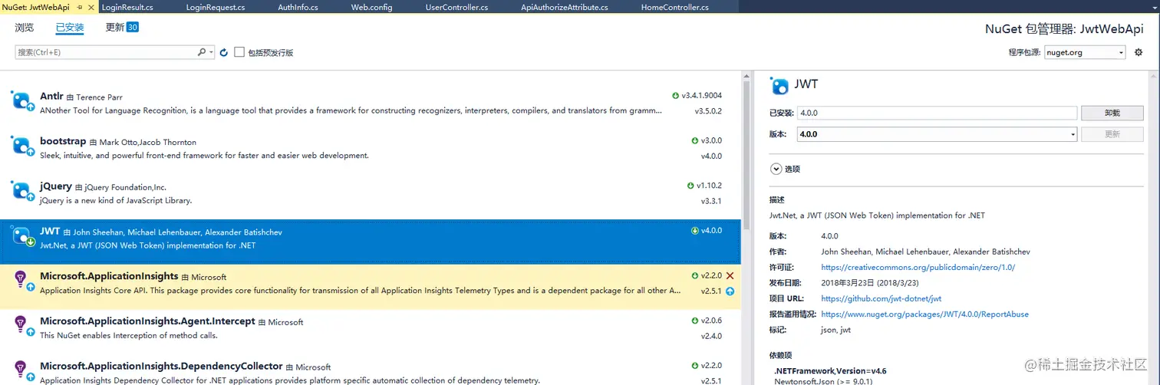This screenshot has width=1160, height=385.
Task: Open the HomeController.cs tab
Action: (675, 8)
